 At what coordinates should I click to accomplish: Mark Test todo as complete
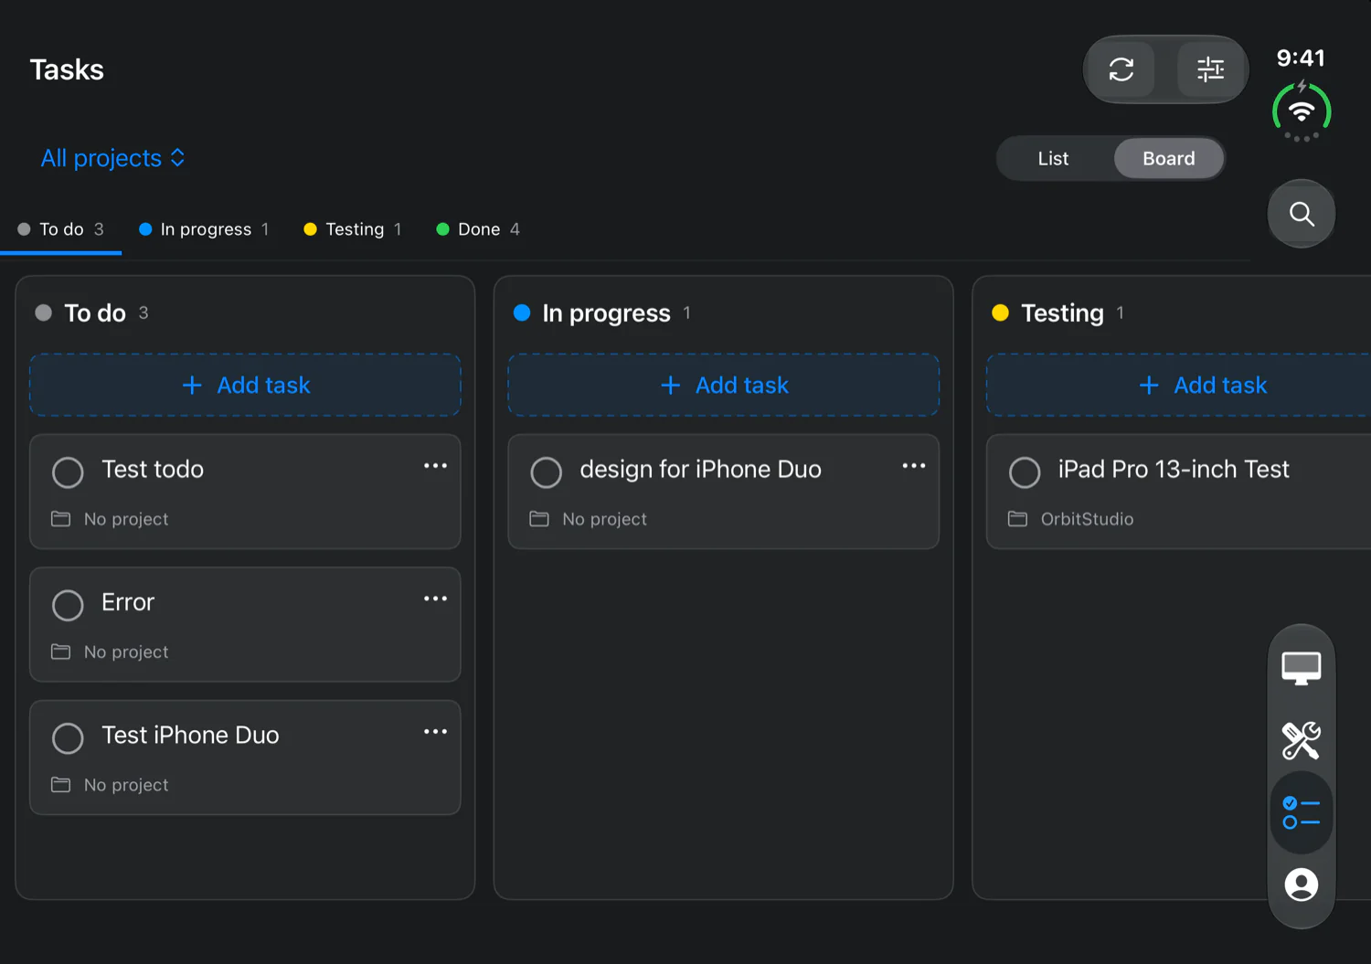coord(68,472)
